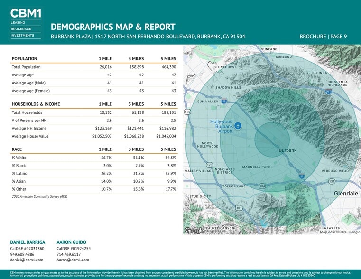Click the Valley Village map label
Screen dimensions: 361x279
tap(199, 171)
